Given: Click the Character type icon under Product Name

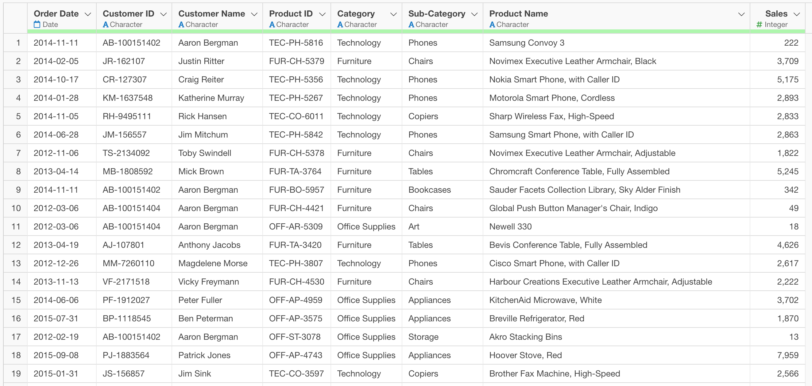Looking at the screenshot, I should [492, 24].
